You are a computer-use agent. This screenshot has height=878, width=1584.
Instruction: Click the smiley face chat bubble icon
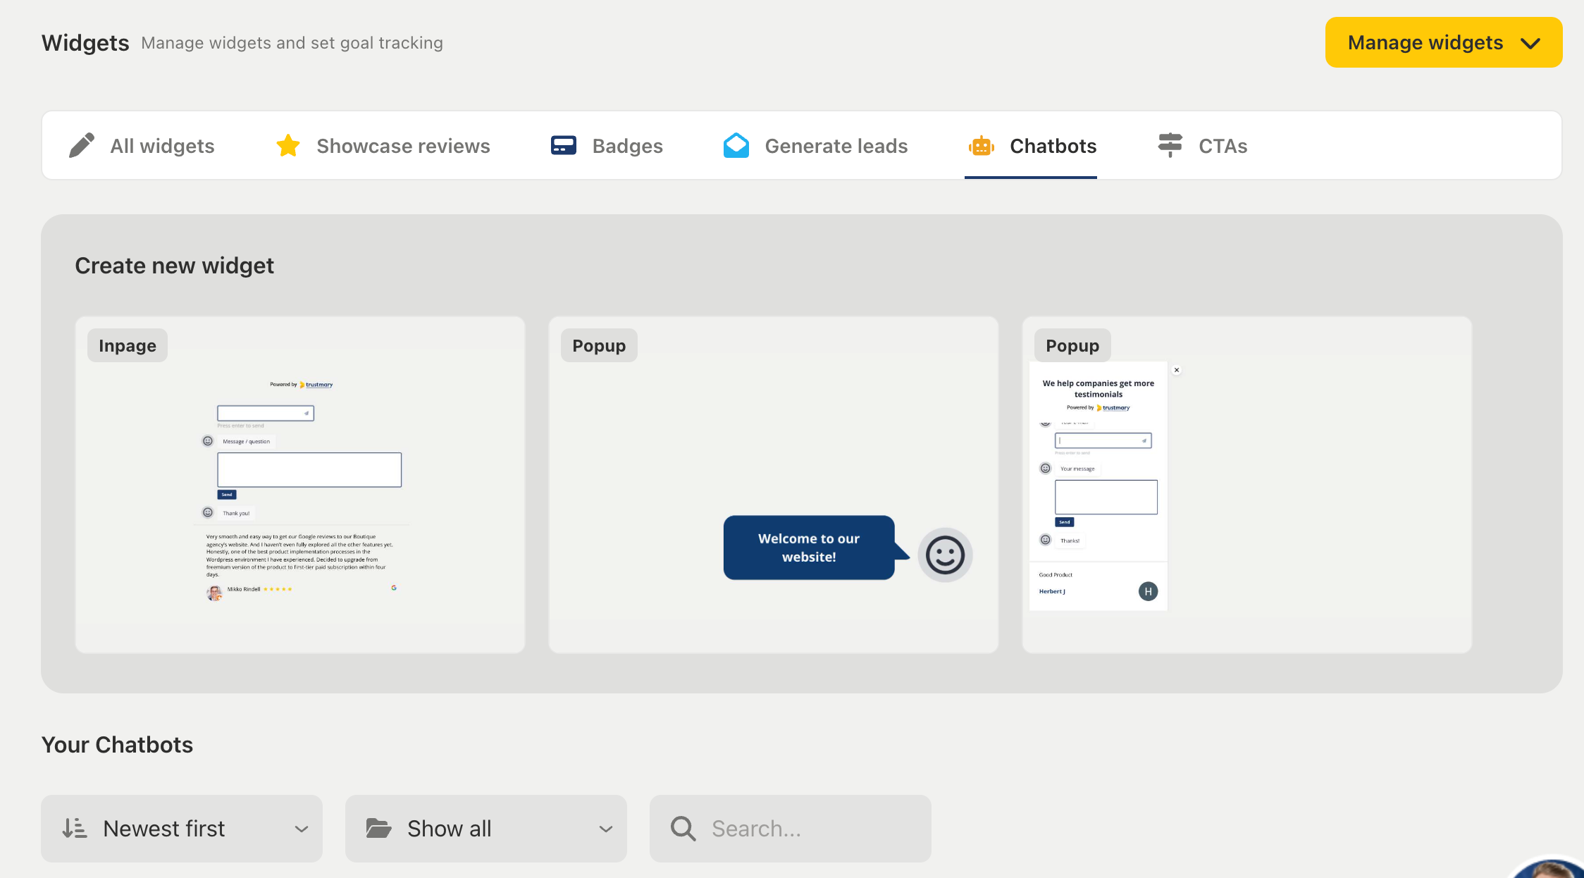click(x=945, y=555)
